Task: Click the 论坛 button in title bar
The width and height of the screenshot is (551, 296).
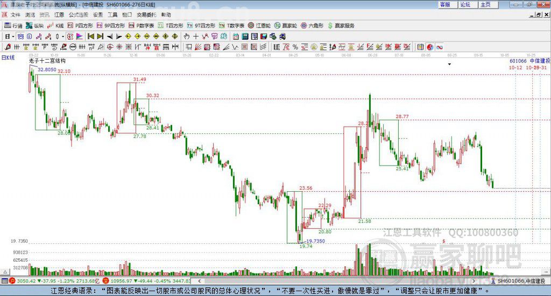Action: point(468,4)
